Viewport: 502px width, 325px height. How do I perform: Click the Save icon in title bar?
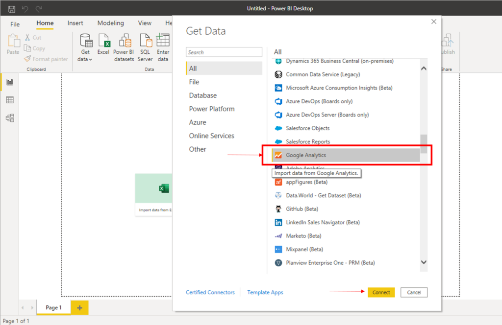click(x=12, y=9)
